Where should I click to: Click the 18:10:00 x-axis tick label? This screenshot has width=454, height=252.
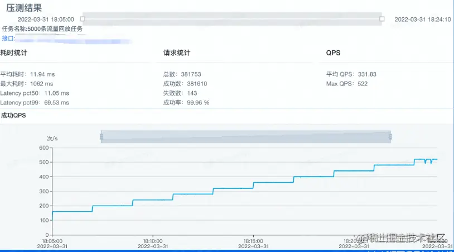point(153,241)
